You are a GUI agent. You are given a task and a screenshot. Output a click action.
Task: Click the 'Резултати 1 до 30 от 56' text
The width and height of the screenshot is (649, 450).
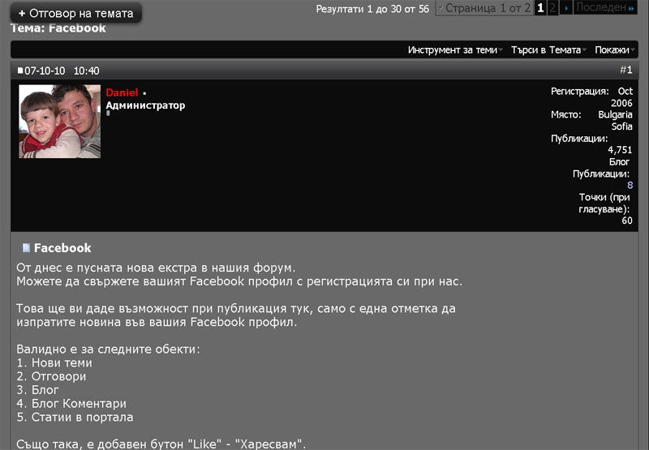coord(372,9)
